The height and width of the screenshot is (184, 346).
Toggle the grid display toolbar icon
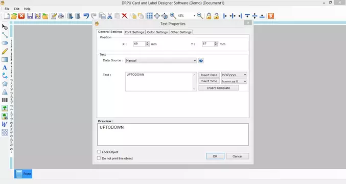pos(149,16)
